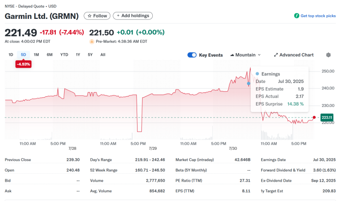Click the Volume value 2,777,650
The image size is (343, 201).
click(156, 181)
